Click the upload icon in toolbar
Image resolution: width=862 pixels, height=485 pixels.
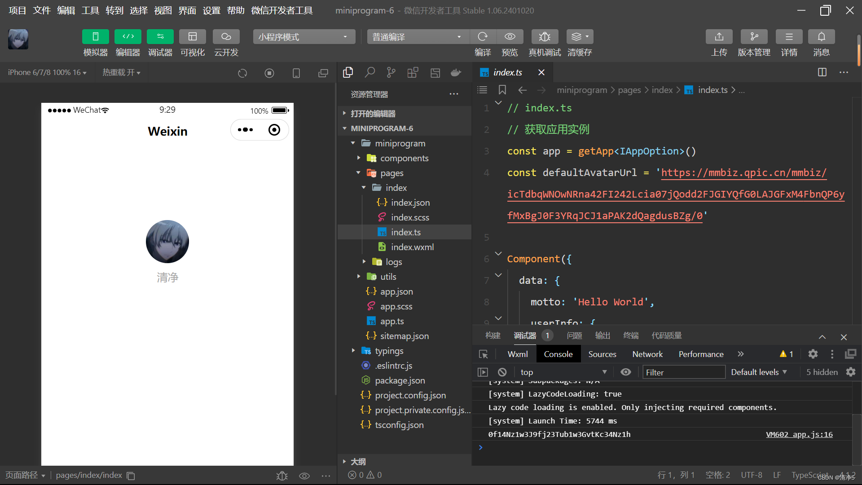pyautogui.click(x=719, y=37)
